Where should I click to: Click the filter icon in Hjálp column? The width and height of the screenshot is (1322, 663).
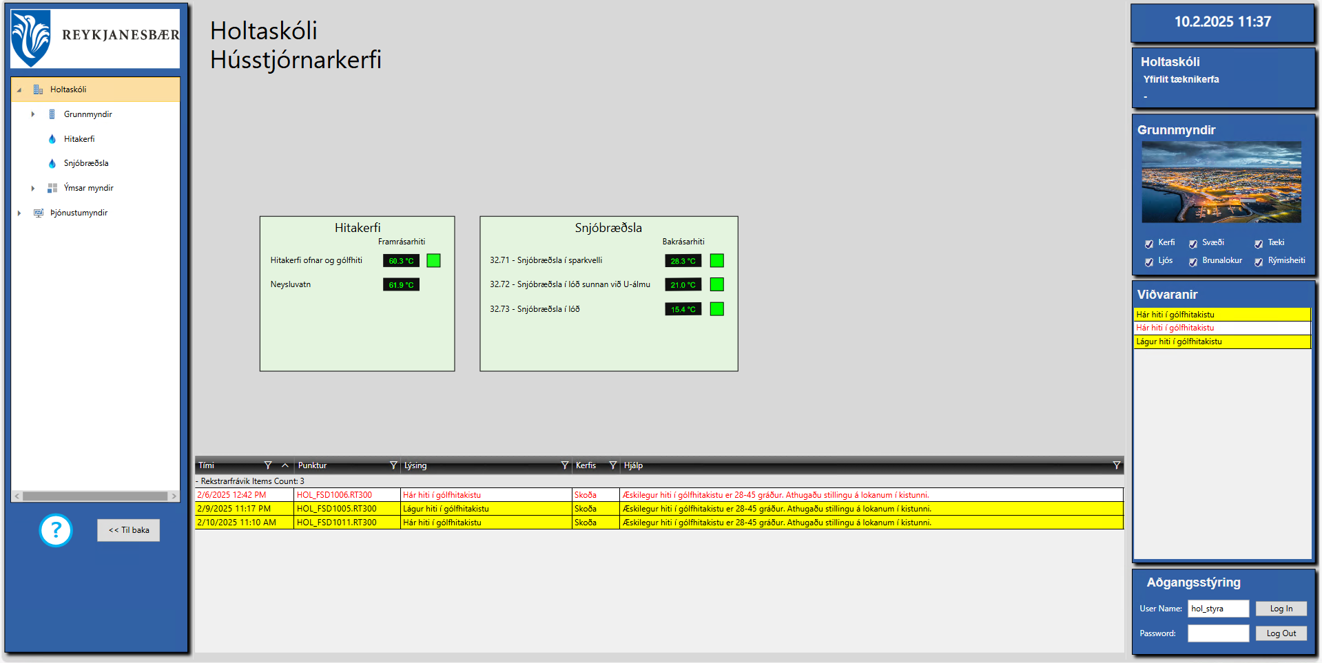pyautogui.click(x=1116, y=465)
